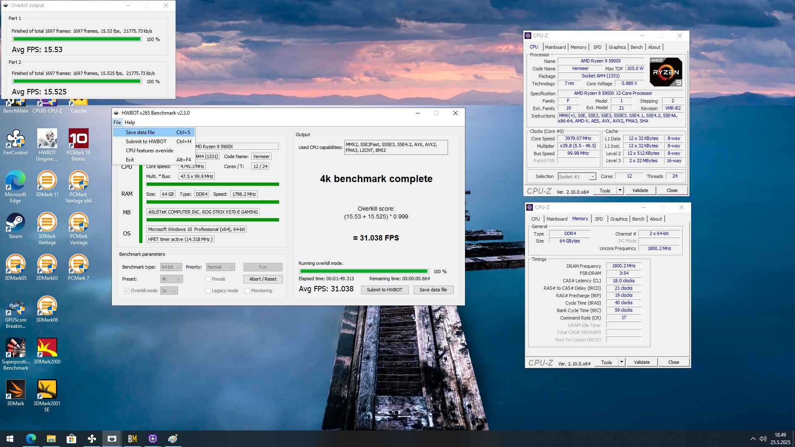The height and width of the screenshot is (447, 795).
Task: Enable Legacy mode checkbox
Action: click(208, 291)
